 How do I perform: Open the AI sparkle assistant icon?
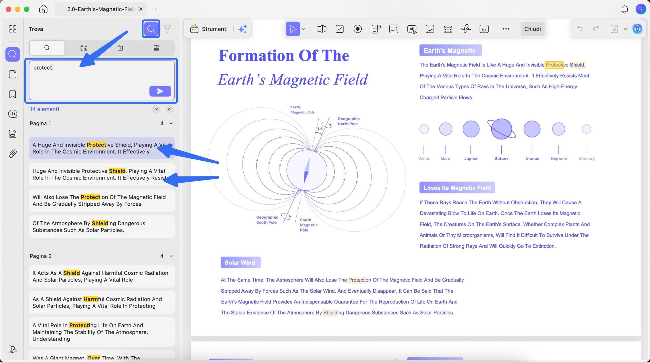(x=242, y=29)
